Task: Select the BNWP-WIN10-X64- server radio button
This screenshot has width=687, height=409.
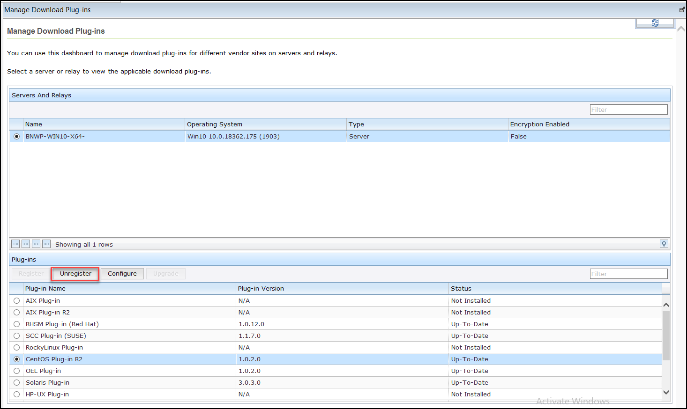Action: (x=16, y=136)
